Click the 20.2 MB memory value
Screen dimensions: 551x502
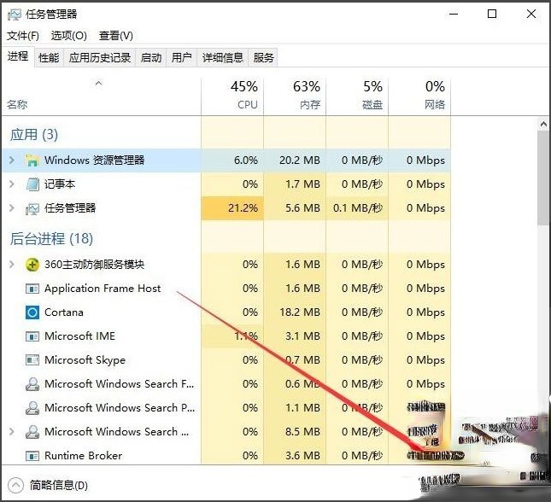pos(300,161)
